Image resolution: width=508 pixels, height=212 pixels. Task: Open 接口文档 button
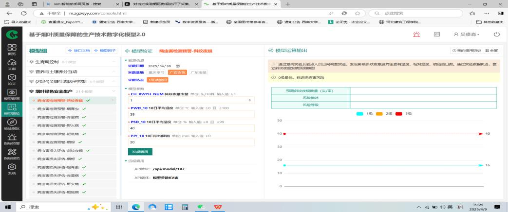[x=79, y=51]
